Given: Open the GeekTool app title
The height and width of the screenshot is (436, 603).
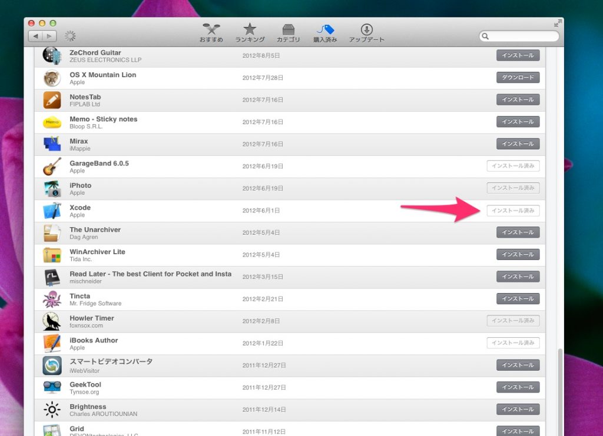Looking at the screenshot, I should click(x=85, y=385).
